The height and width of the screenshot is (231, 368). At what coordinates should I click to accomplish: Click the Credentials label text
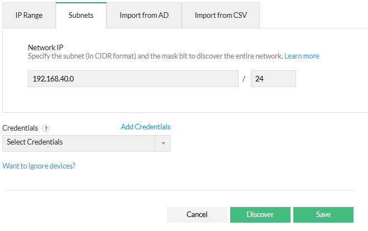point(20,128)
